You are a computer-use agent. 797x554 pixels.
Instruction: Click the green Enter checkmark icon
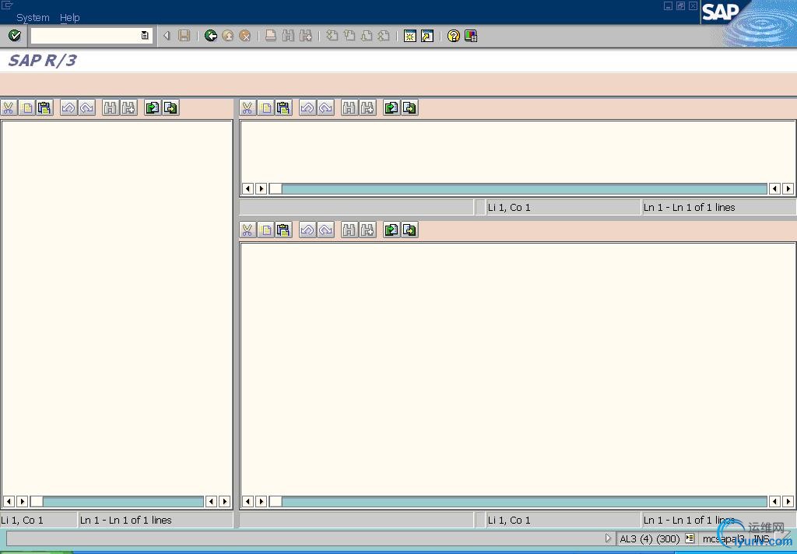[15, 36]
